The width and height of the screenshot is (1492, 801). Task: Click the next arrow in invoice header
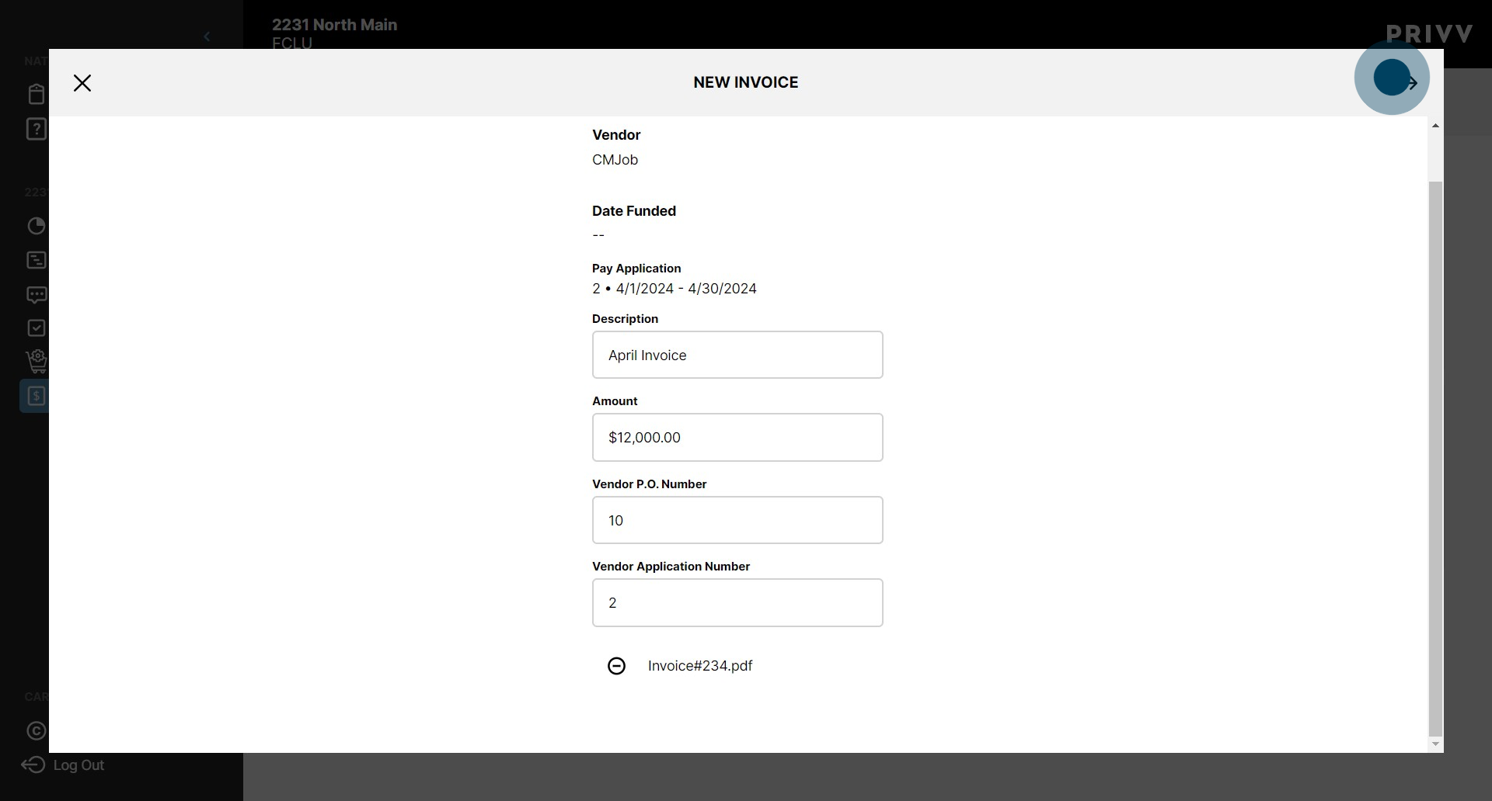tap(1411, 82)
